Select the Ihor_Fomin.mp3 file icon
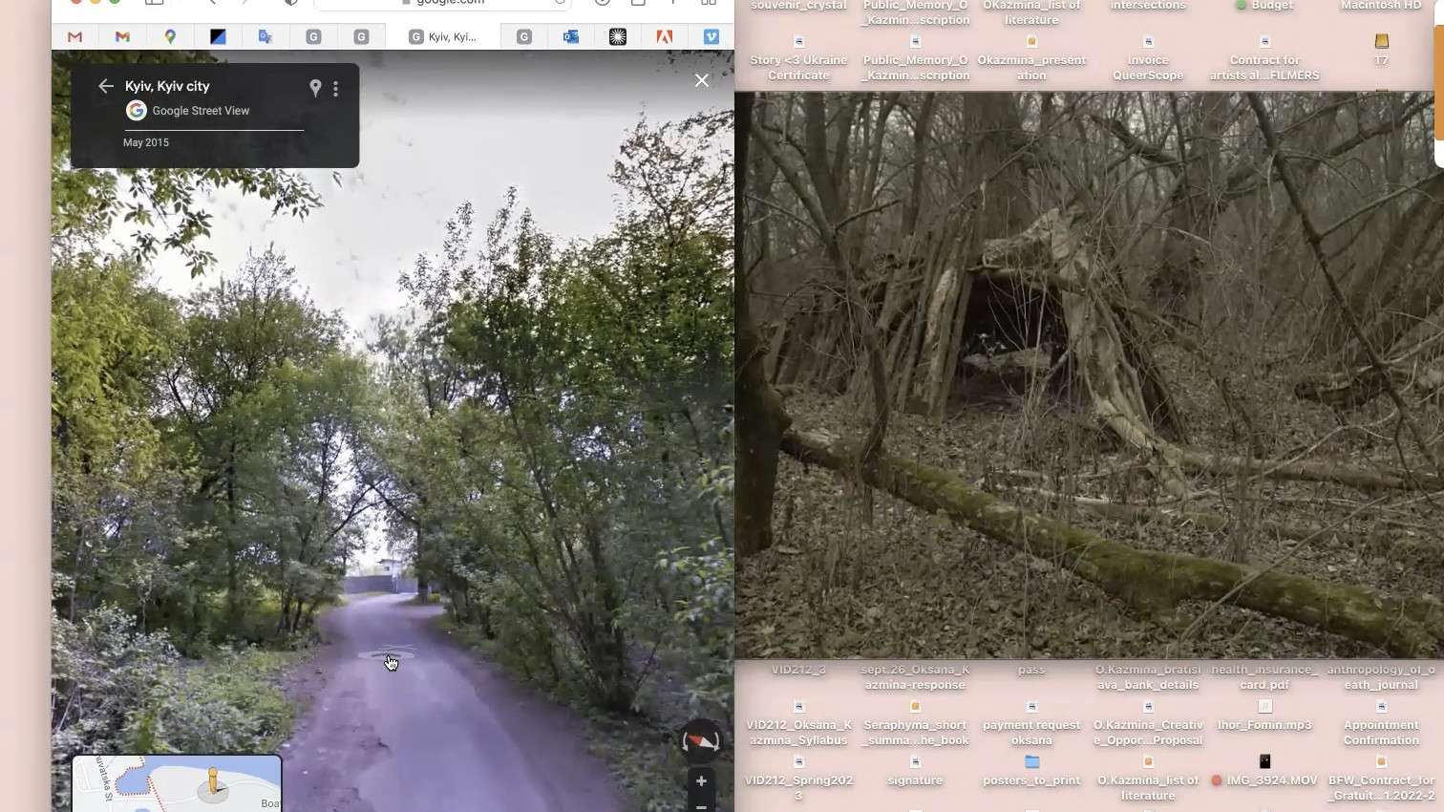The width and height of the screenshot is (1444, 812). [1264, 707]
